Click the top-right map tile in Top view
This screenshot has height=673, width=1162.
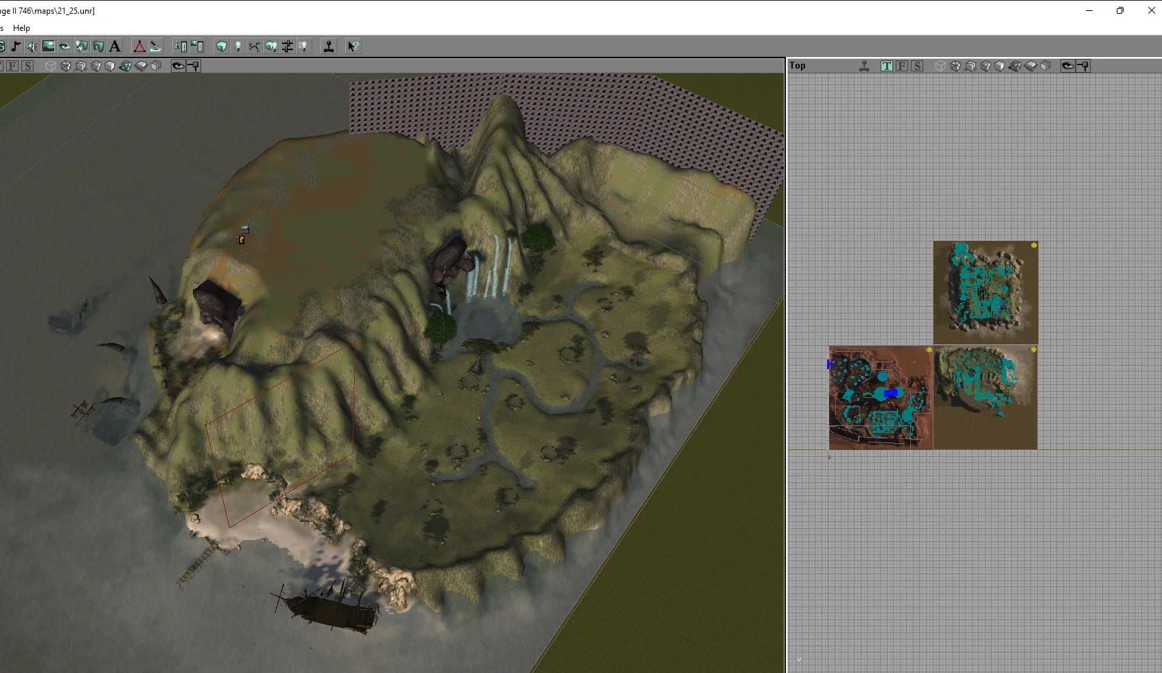[985, 292]
